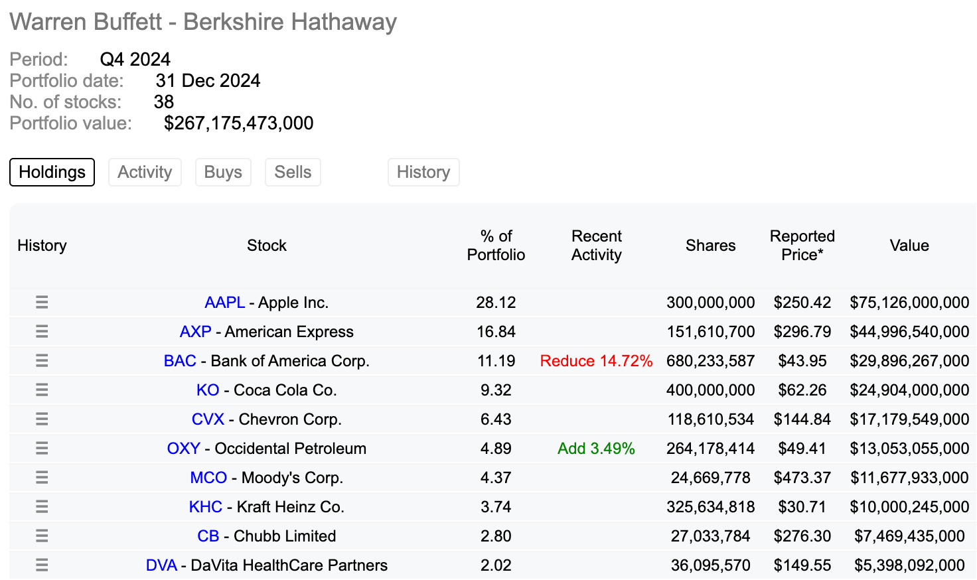Open the AXP ticker link
The image size is (977, 580).
click(195, 332)
